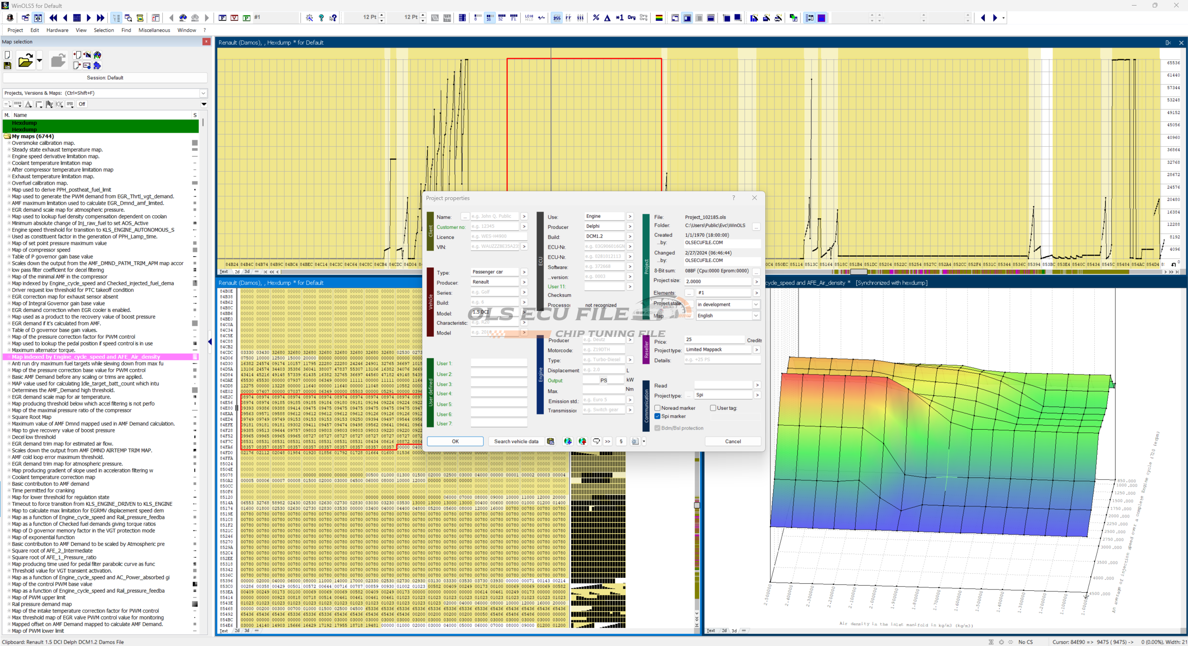The height and width of the screenshot is (646, 1188).
Task: Click the globe download icon in Project properties
Action: point(568,441)
